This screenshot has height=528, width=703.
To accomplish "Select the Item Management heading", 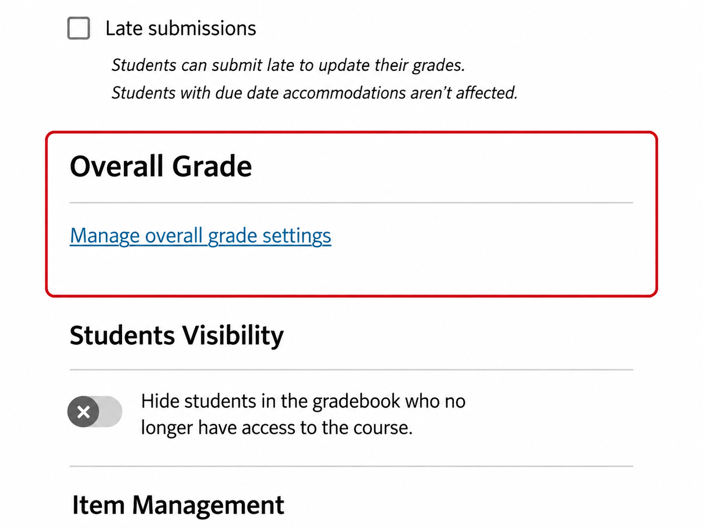I will click(x=178, y=505).
